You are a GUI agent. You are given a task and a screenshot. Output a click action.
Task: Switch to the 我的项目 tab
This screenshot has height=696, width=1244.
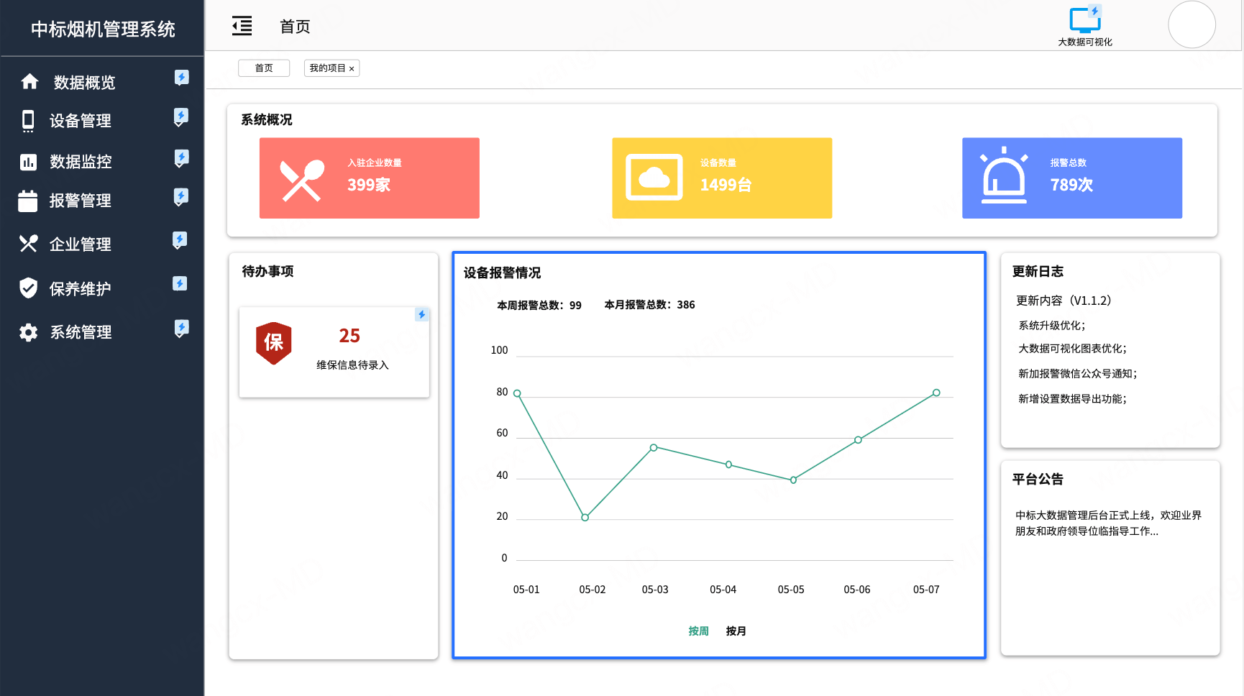tap(326, 68)
